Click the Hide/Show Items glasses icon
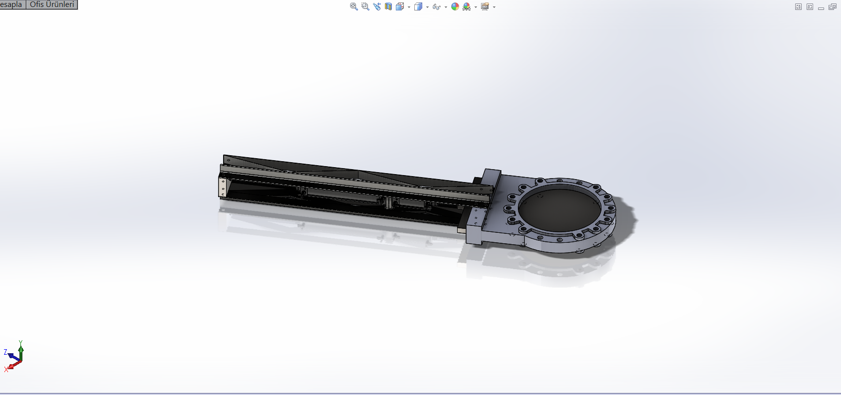The height and width of the screenshot is (395, 841). click(437, 6)
